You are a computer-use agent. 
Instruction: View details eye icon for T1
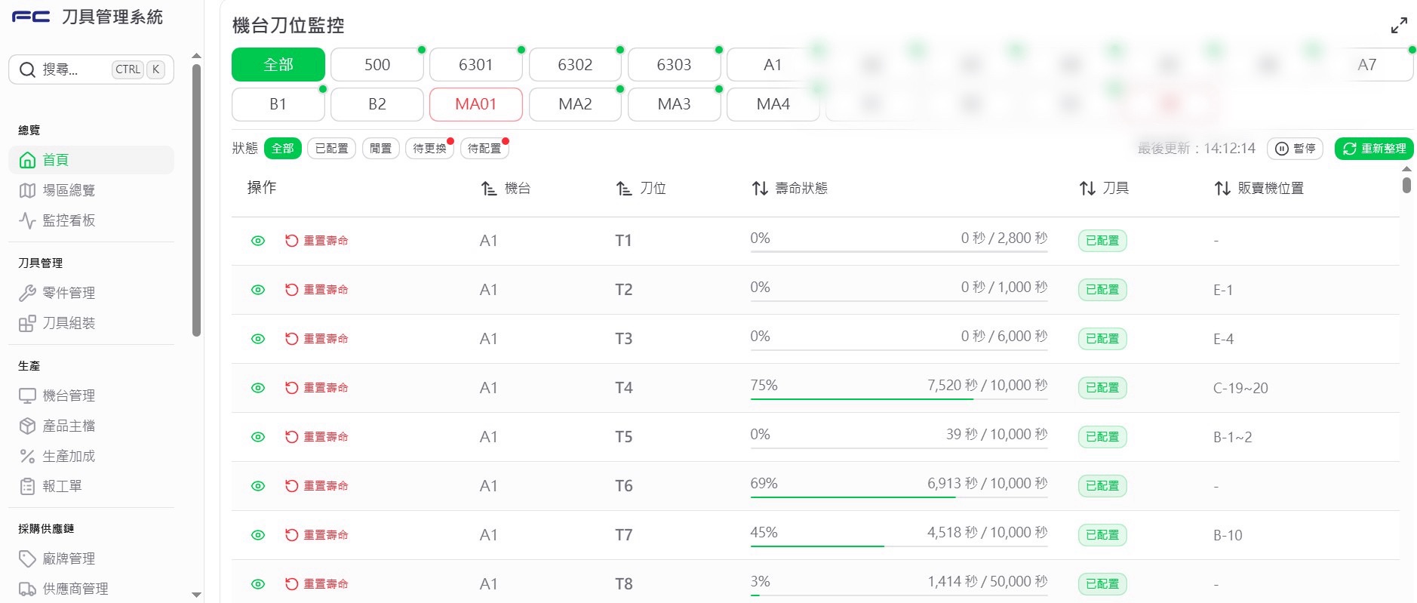tap(258, 241)
